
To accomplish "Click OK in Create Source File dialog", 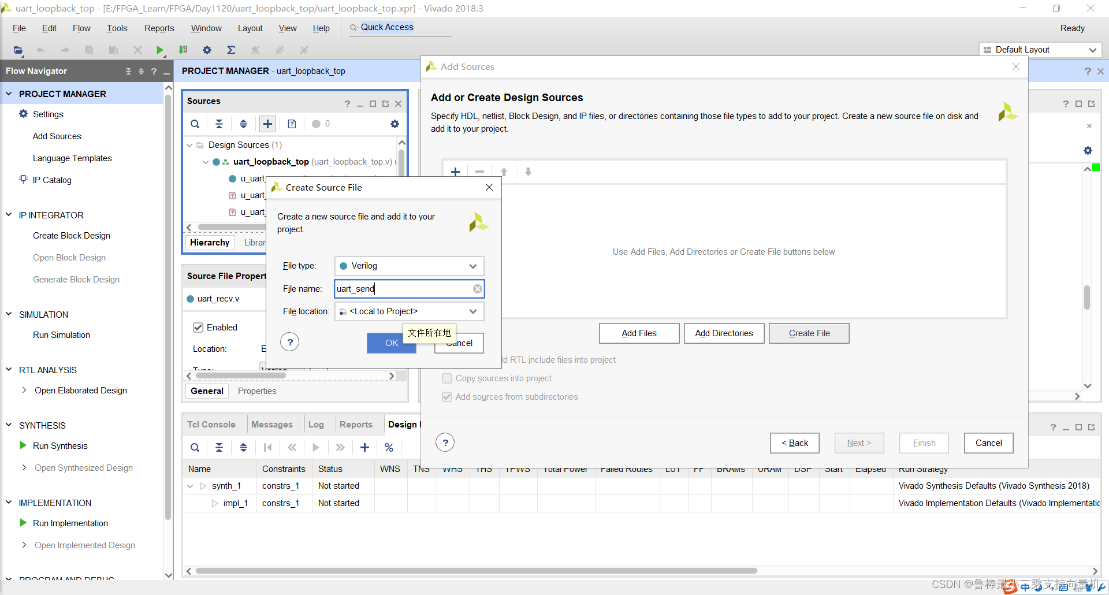I will pyautogui.click(x=392, y=343).
